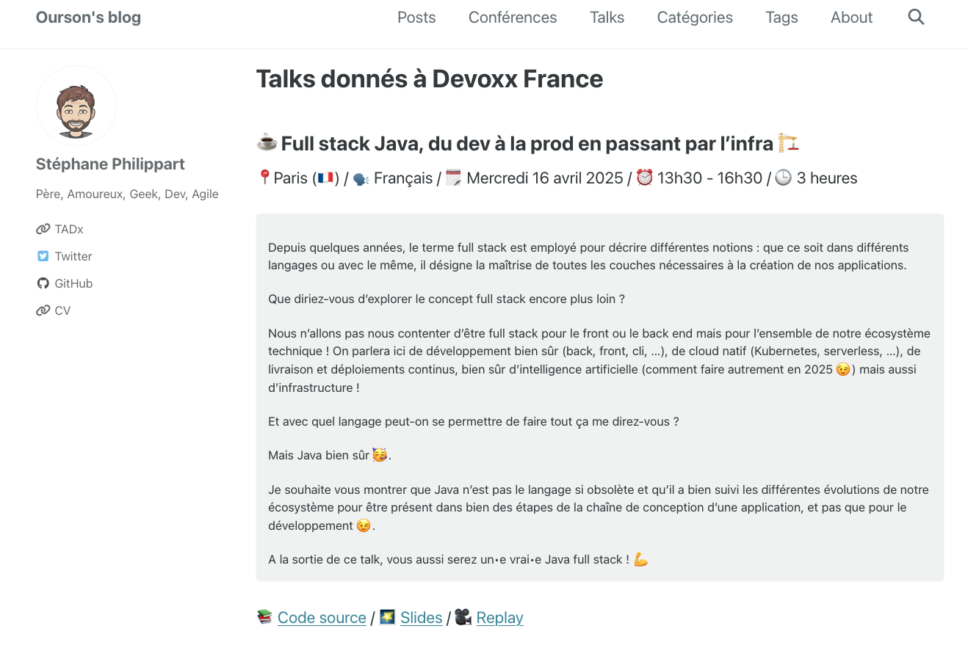The image size is (968, 659).
Task: Click the Twitter bird icon in sidebar
Action: pyautogui.click(x=43, y=256)
